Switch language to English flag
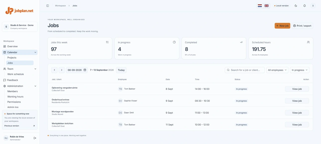This screenshot has height=144, width=321. click(267, 6)
